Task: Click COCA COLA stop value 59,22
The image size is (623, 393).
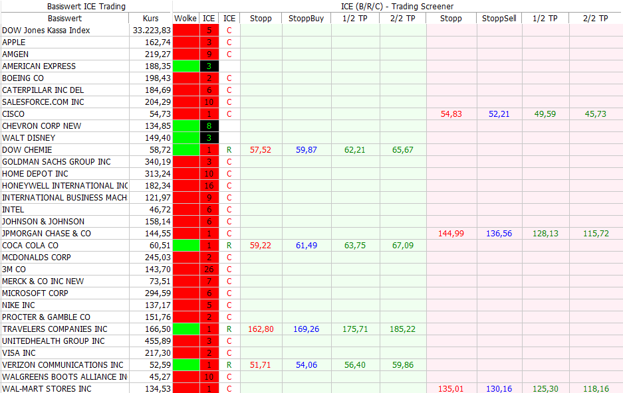Action: click(261, 245)
